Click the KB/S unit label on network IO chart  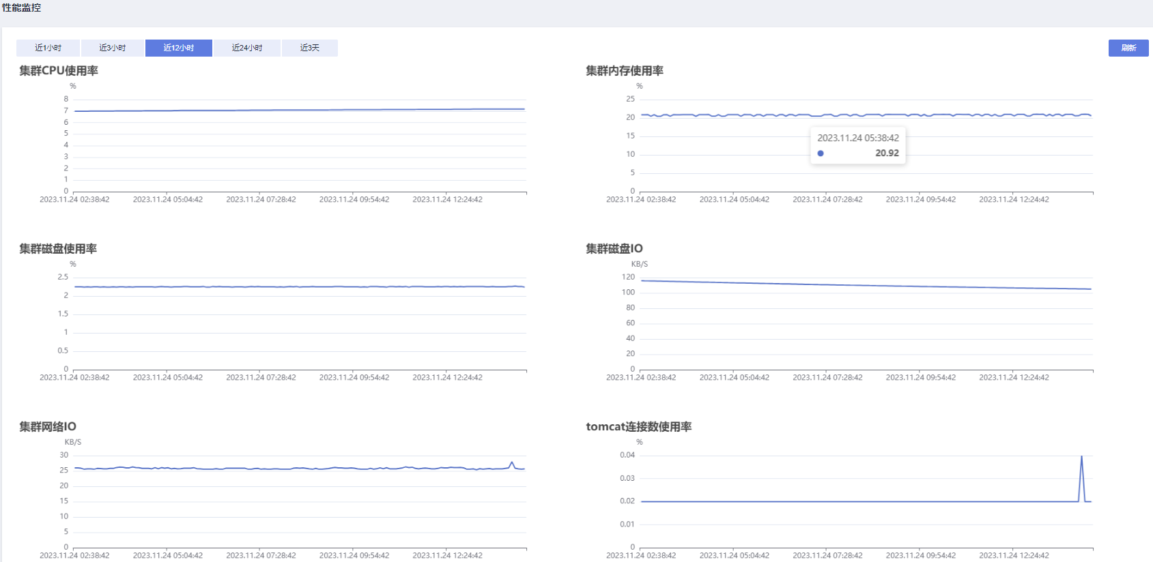point(73,443)
